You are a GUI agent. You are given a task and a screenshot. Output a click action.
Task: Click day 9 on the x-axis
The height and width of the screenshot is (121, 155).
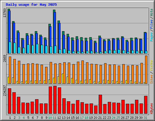46,118
